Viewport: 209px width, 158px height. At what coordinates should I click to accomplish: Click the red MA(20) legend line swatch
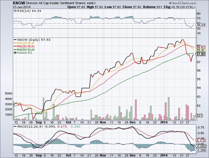(15, 46)
